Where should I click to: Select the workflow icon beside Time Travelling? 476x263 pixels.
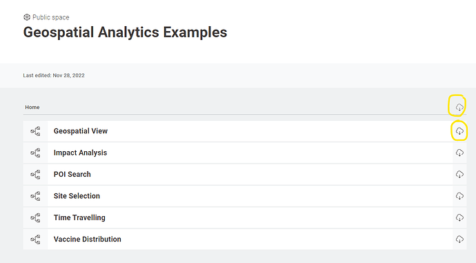pyautogui.click(x=35, y=217)
